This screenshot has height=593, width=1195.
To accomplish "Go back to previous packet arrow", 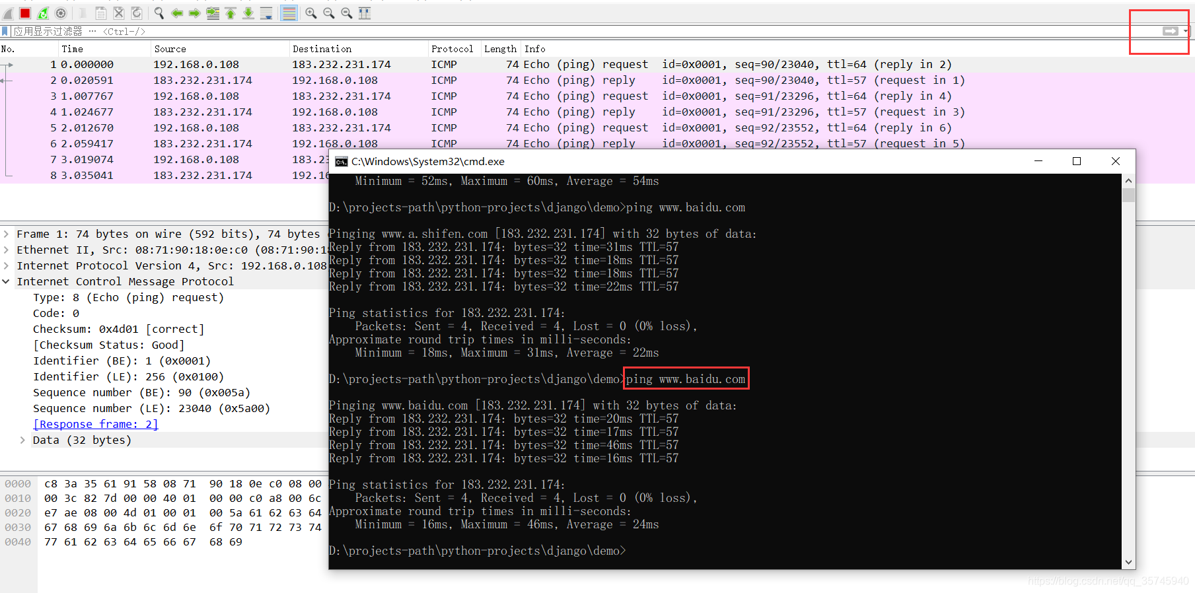I will click(177, 13).
